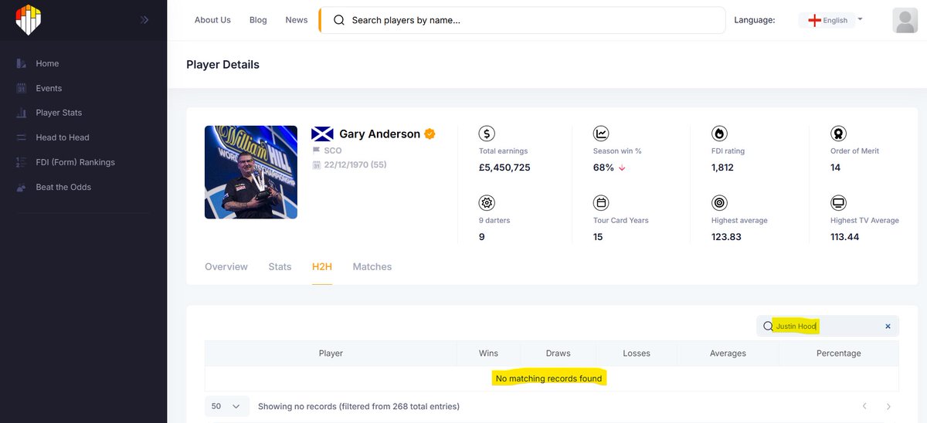Click the 123.83 highest average value
The height and width of the screenshot is (423, 927).
pos(726,237)
